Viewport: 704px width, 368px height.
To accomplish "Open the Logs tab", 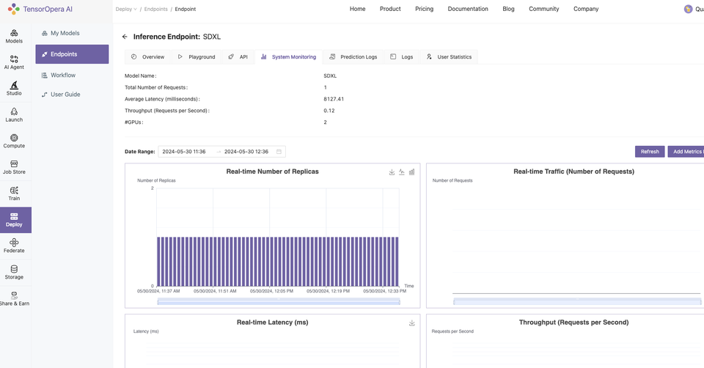I will (x=401, y=57).
